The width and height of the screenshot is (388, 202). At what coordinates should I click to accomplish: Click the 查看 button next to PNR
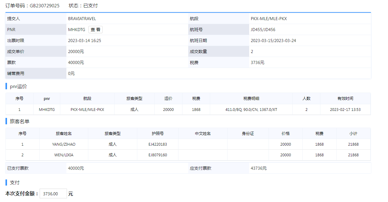[x=95, y=30]
